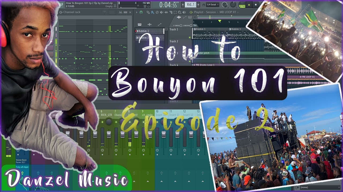This screenshot has width=343, height=192.
Task: Click the latency clock icon on Insert 12
Action: point(185,150)
